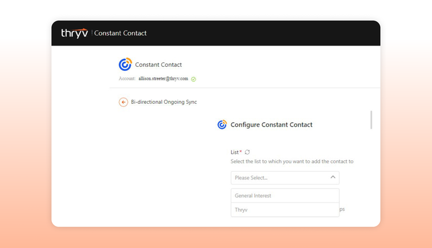Click the Bi-directional Ongoing Sync label
Screen dimensions: 432x248
tap(164, 102)
